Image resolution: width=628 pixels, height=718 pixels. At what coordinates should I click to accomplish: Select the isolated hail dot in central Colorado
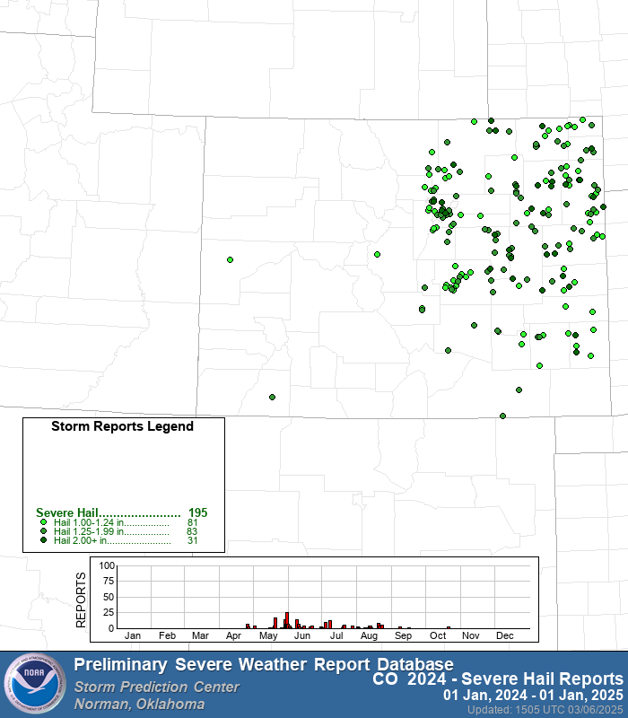tap(377, 255)
